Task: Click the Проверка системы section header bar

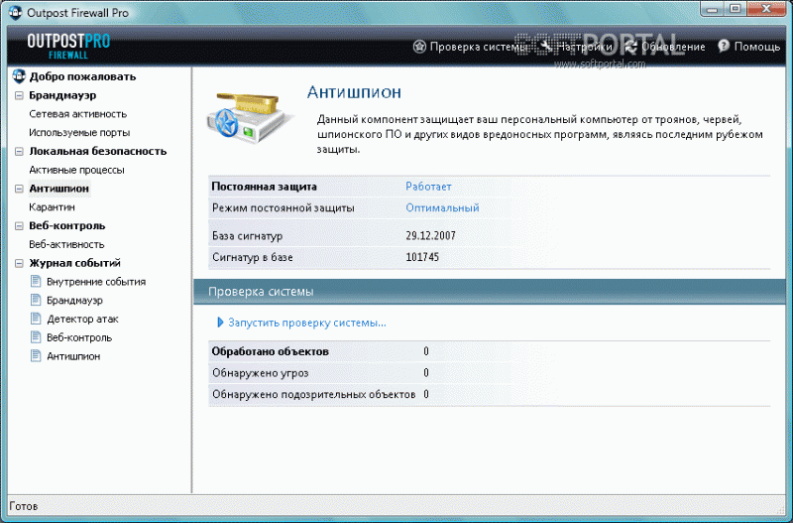Action: 489,292
